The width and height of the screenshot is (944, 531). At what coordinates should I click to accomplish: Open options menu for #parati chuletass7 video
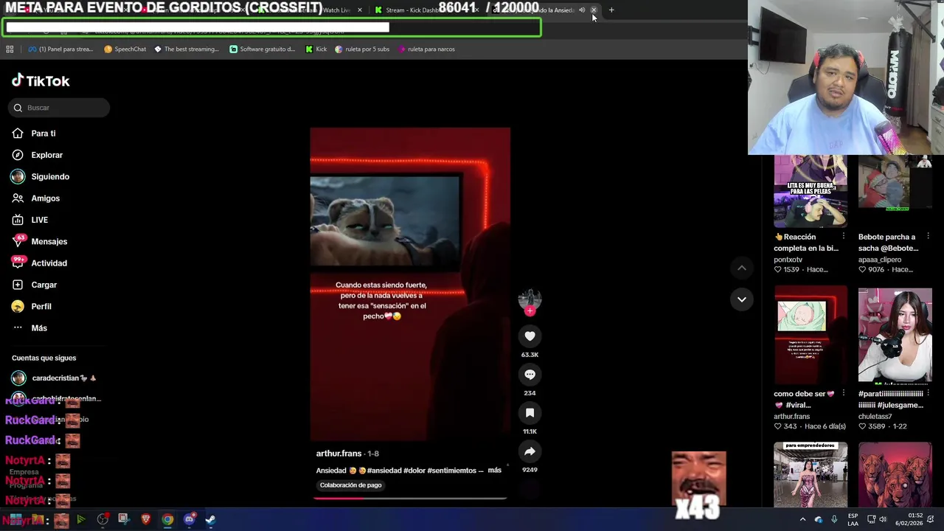tap(928, 393)
